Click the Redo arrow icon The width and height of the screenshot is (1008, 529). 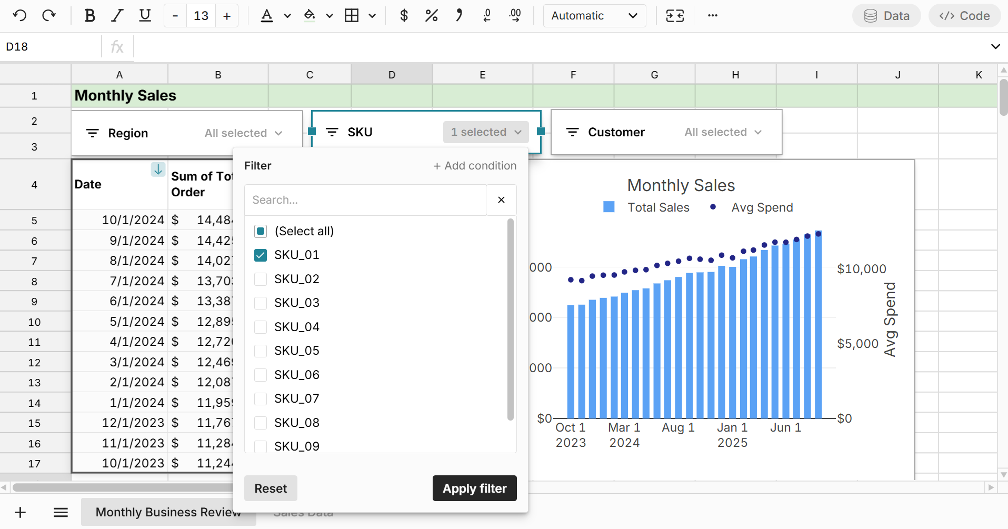coord(49,16)
